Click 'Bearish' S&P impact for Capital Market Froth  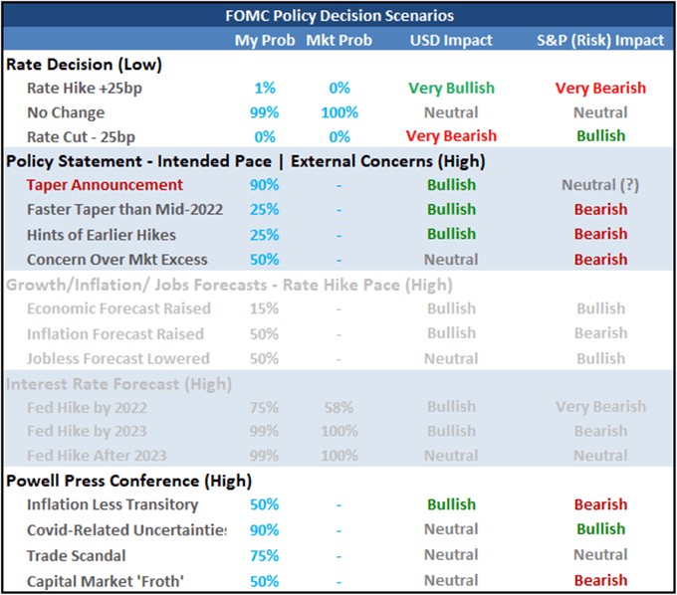[600, 581]
